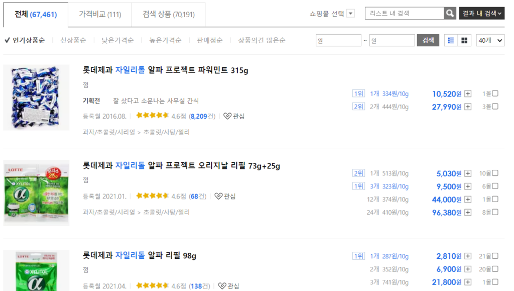514x291 pixels.
Task: Select the list view layout icon
Action: 451,40
